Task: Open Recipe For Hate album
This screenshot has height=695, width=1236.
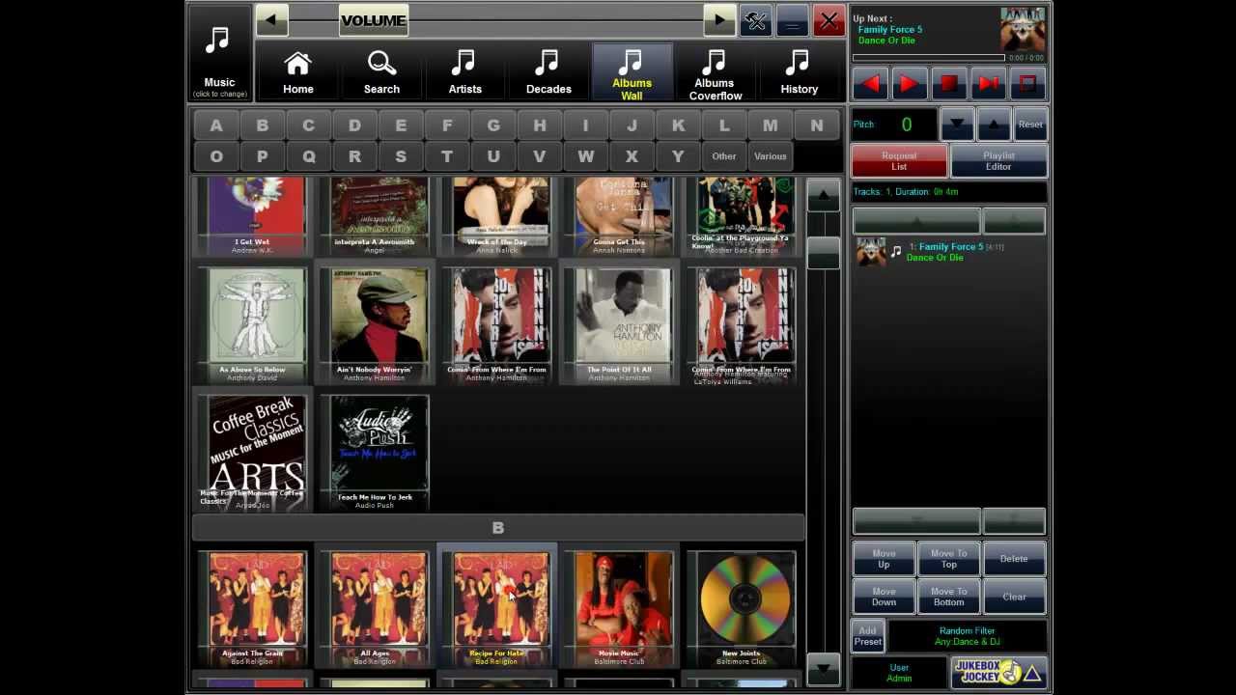Action: tap(497, 608)
